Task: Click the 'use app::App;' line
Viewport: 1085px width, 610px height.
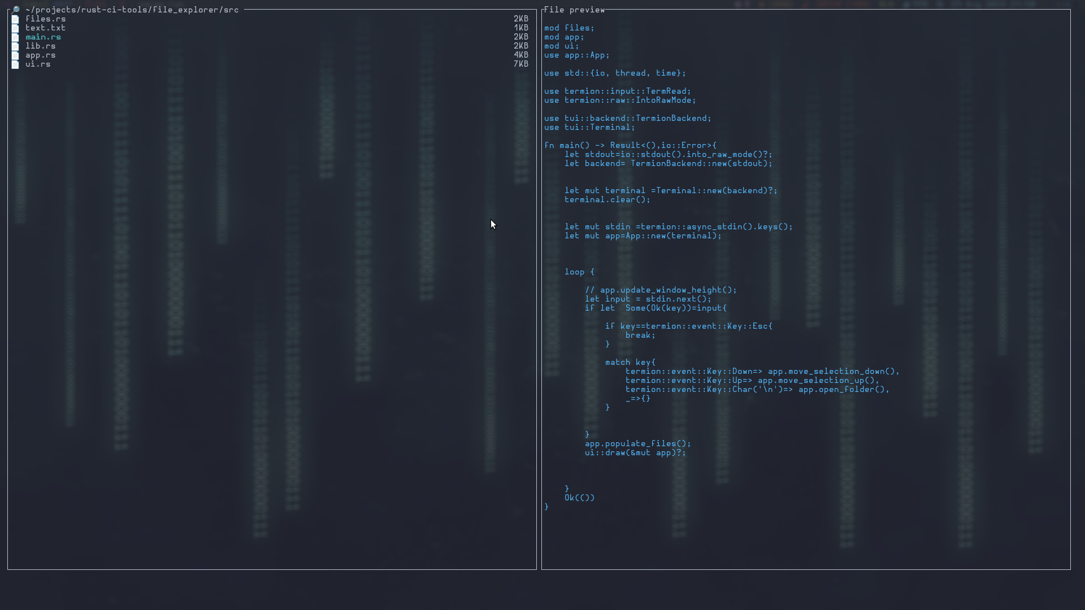Action: point(577,55)
